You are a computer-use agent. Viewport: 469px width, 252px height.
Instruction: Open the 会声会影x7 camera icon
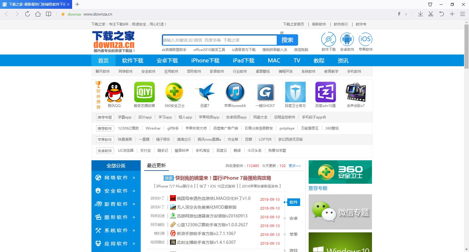pos(356,92)
